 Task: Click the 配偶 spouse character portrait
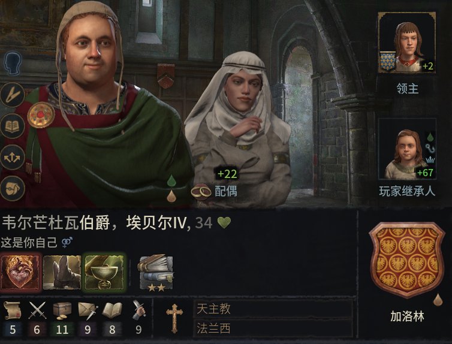coord(237,129)
